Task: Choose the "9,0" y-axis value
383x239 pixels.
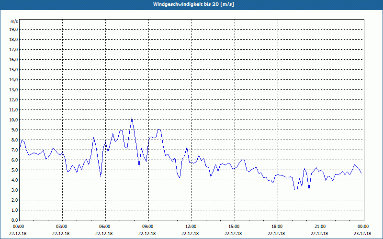Action: click(14, 130)
